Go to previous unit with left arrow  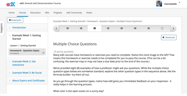click(x=56, y=28)
